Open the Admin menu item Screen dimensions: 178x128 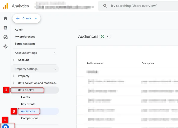(19, 30)
